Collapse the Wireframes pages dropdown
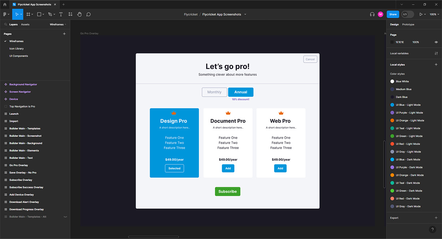442x239 pixels. pyautogui.click(x=58, y=25)
